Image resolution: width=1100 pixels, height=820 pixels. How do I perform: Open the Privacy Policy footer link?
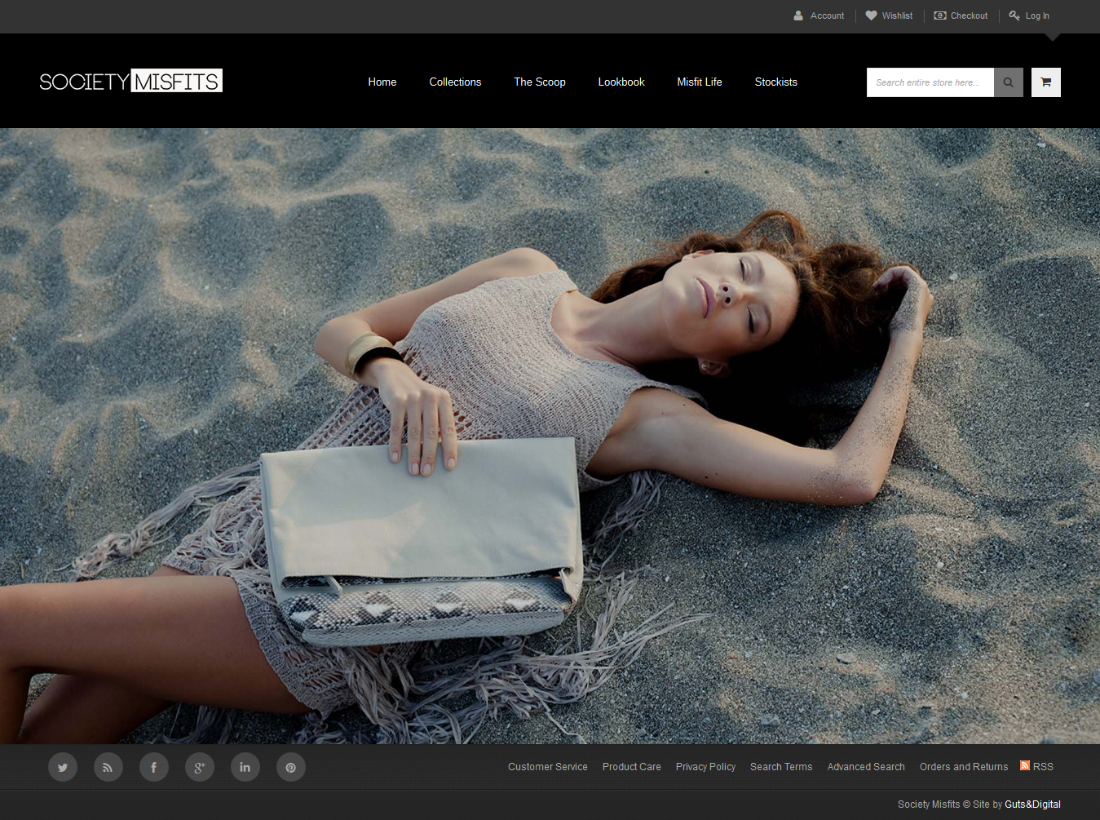705,767
